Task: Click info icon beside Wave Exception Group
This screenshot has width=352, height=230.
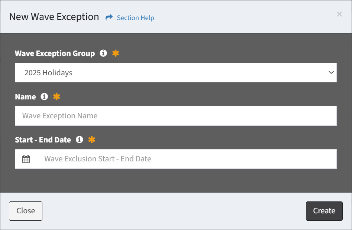Action: pos(103,53)
